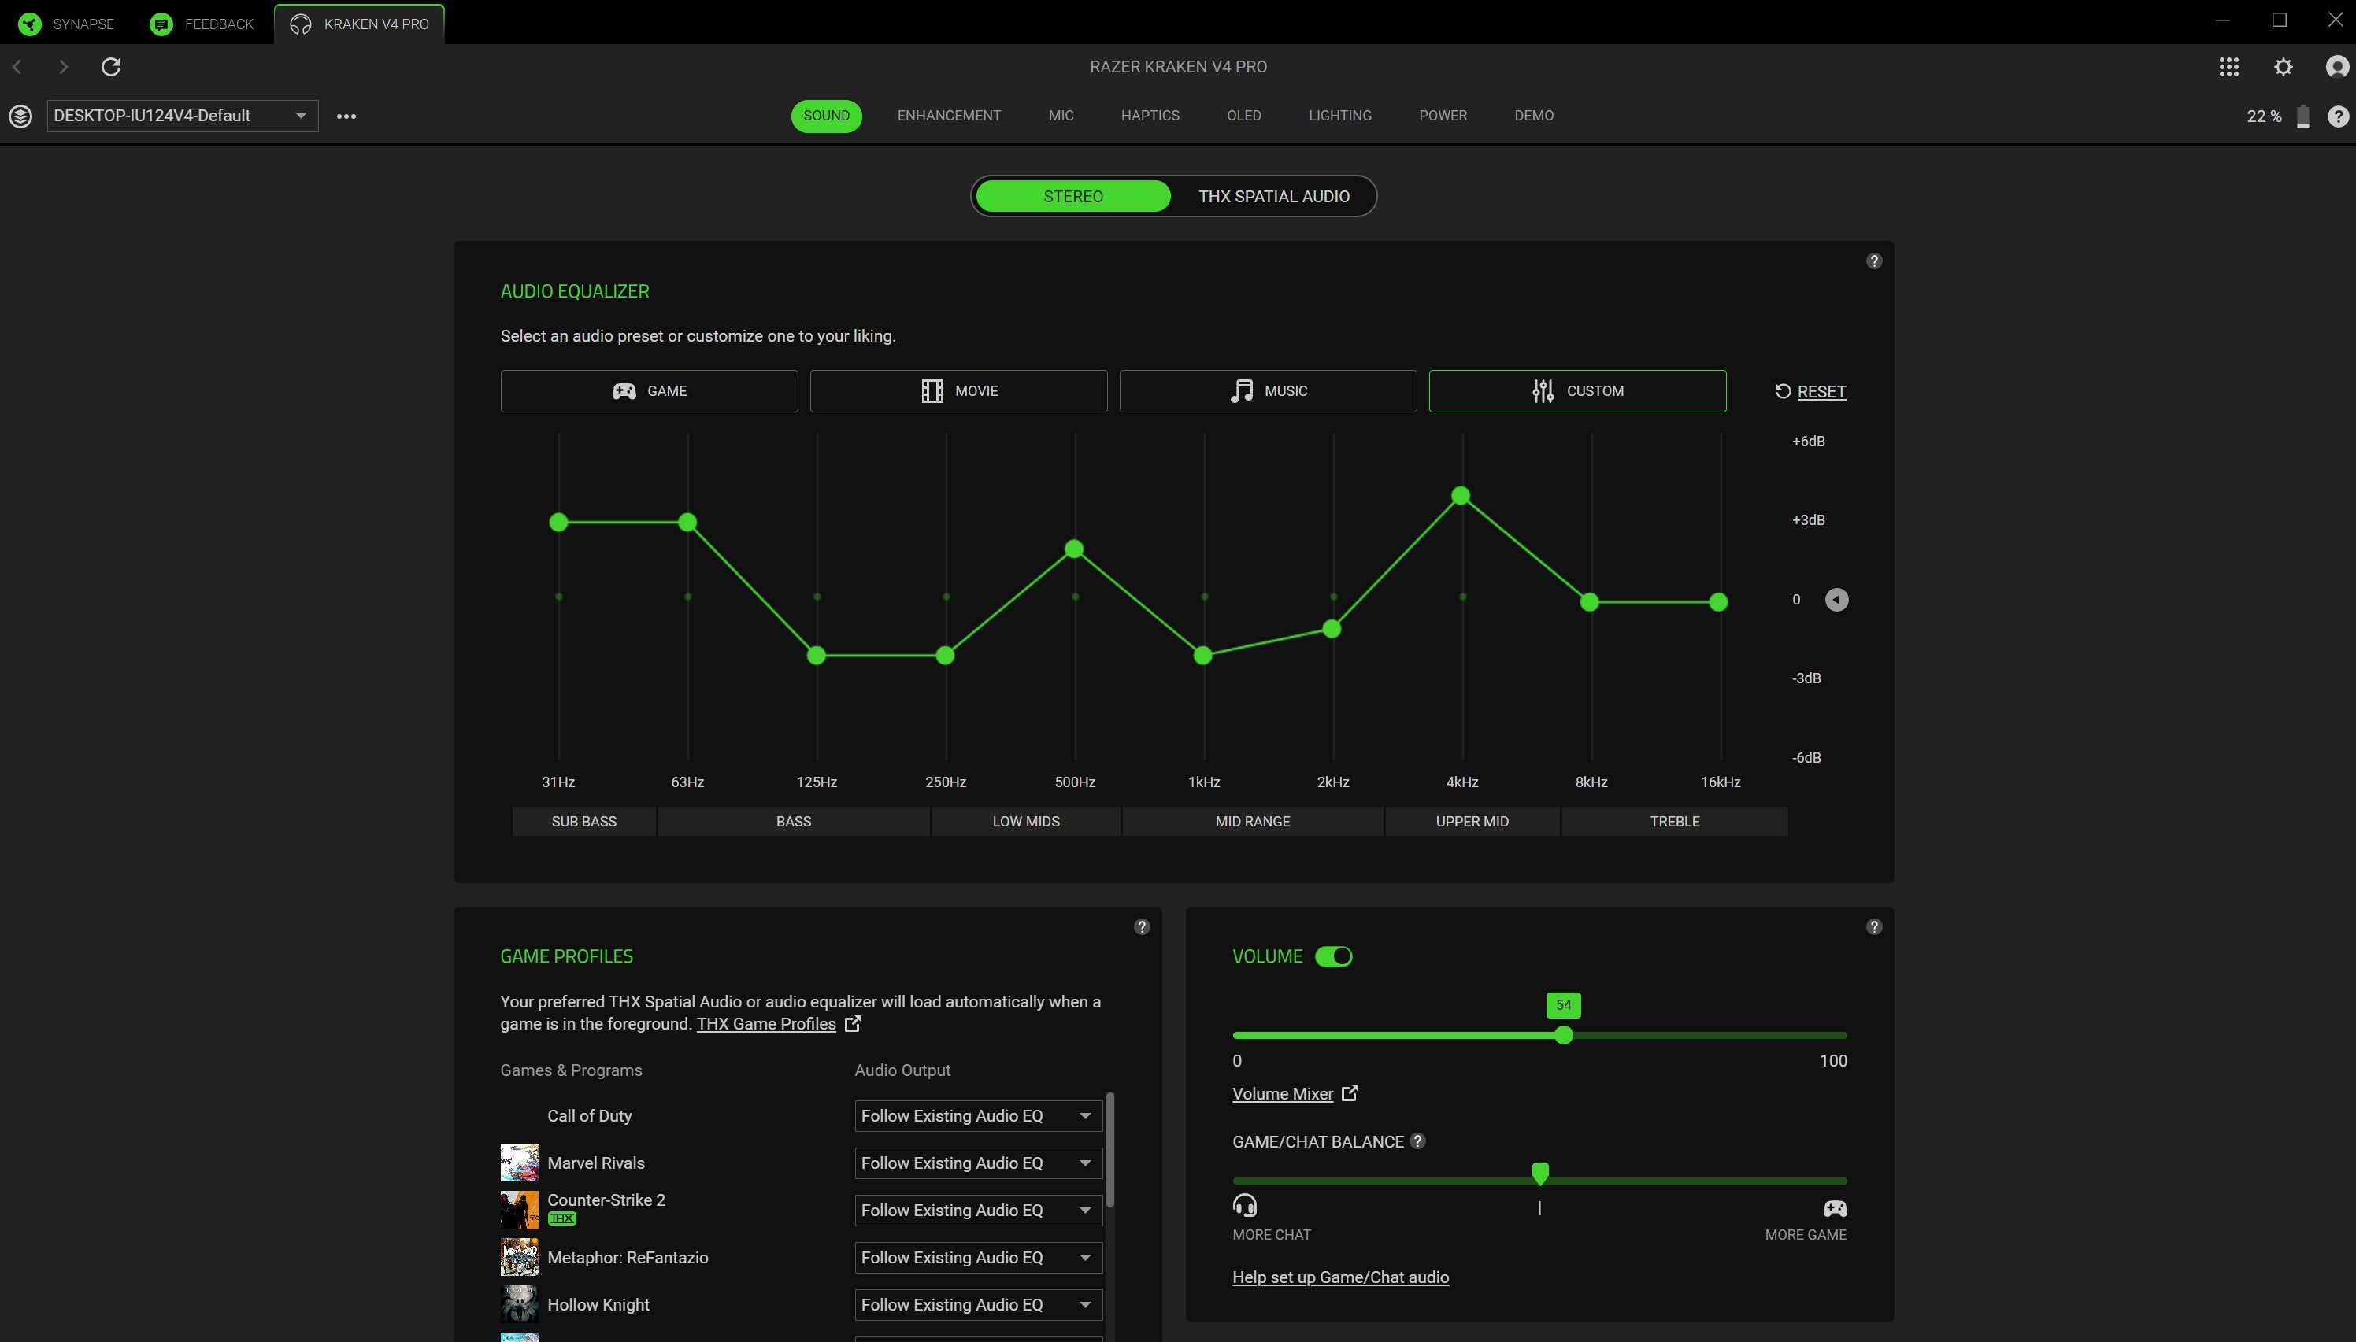Open Call of Duty audio output dropdown
This screenshot has width=2356, height=1342.
(976, 1115)
